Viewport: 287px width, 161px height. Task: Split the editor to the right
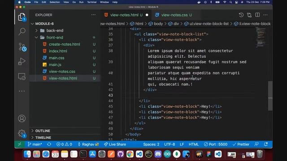[x=257, y=15]
